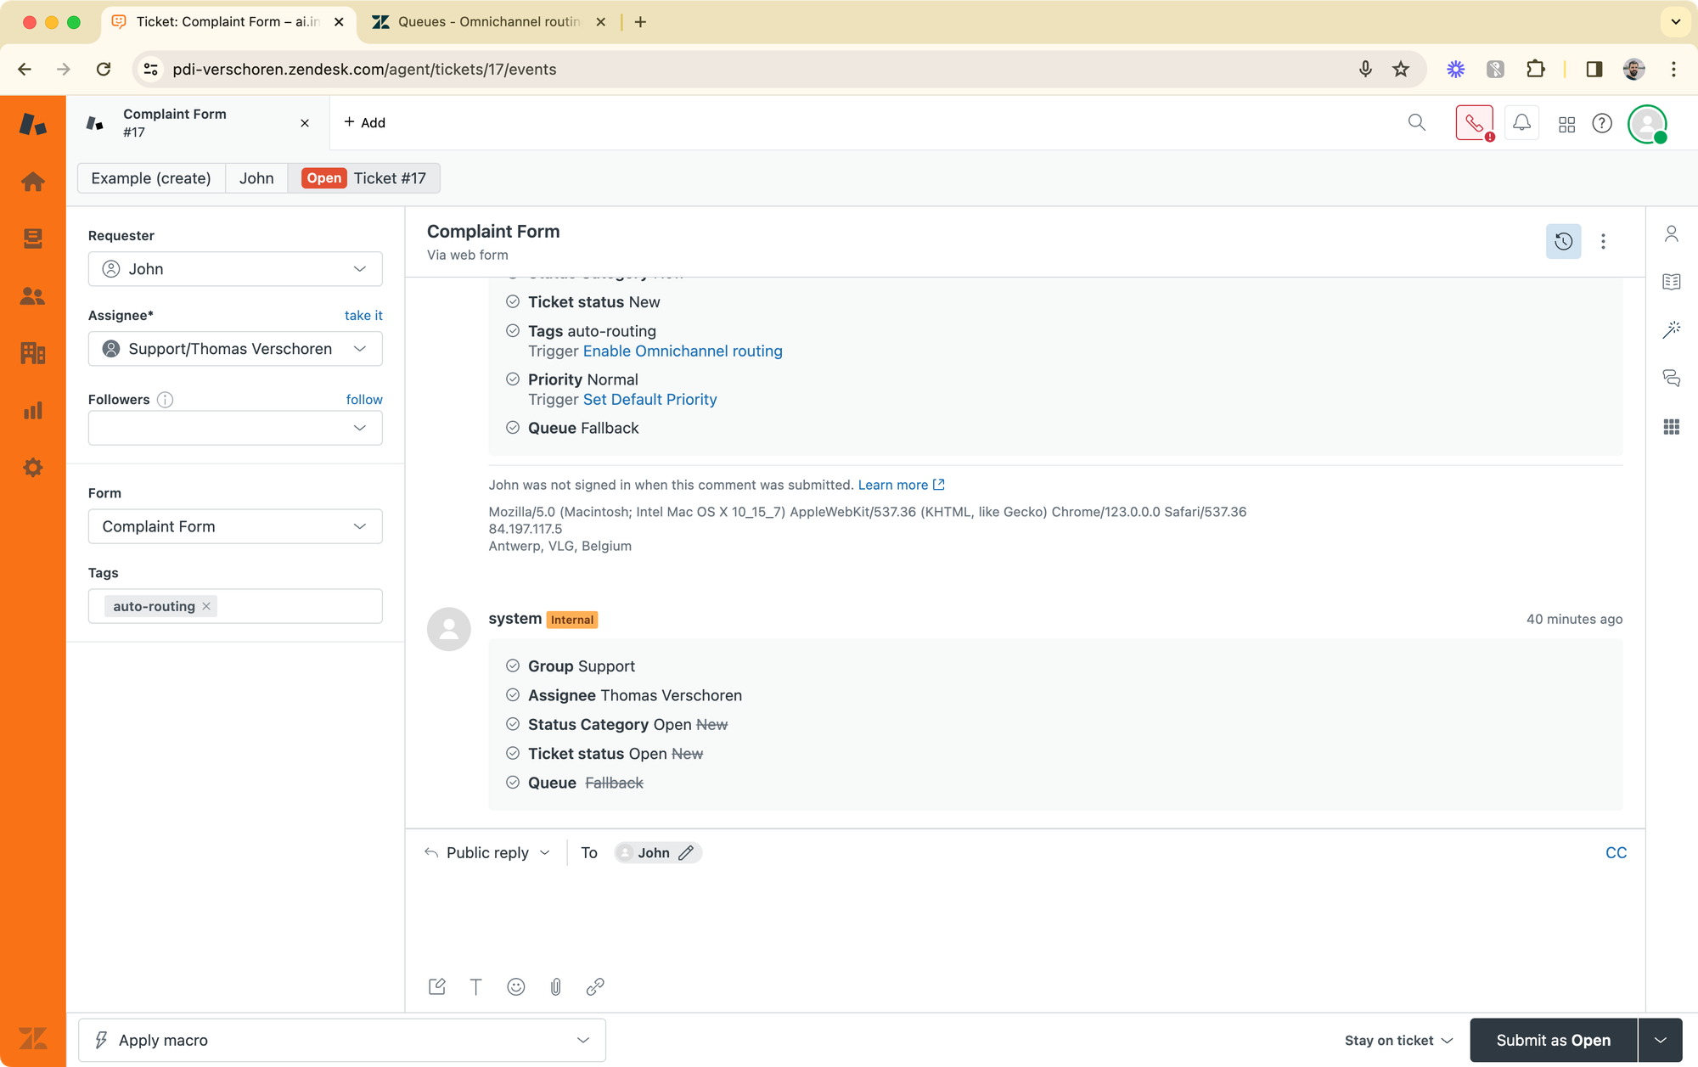Remove the auto-routing tag

[206, 606]
